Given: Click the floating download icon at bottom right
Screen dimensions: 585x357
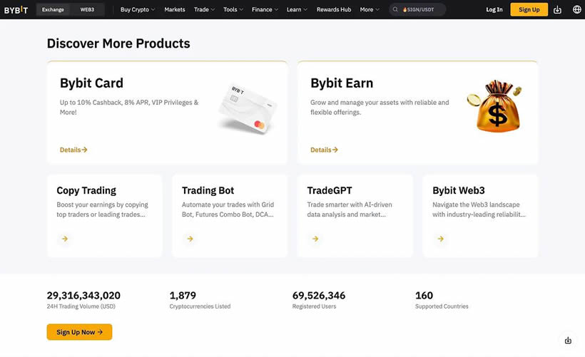Looking at the screenshot, I should pyautogui.click(x=568, y=340).
